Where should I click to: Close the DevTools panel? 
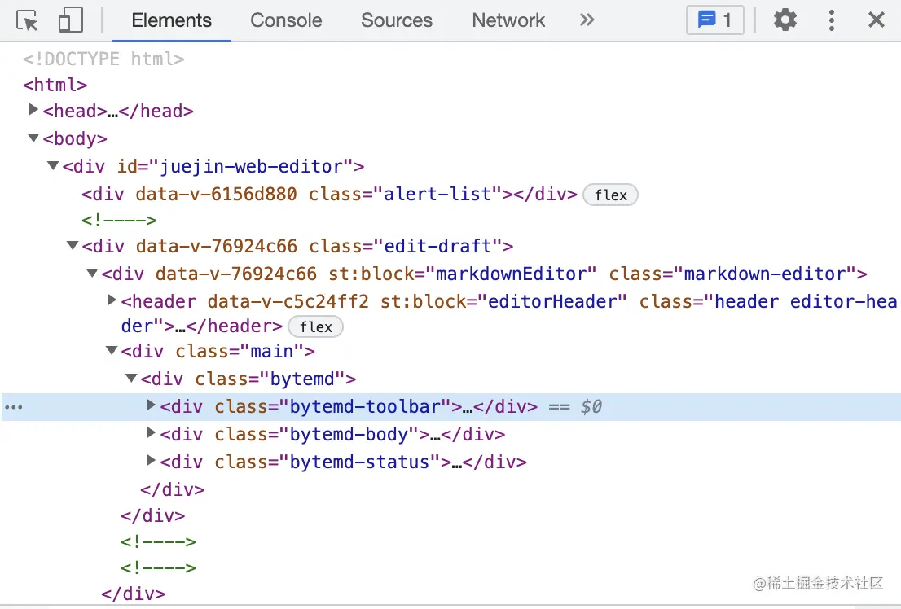coord(877,20)
